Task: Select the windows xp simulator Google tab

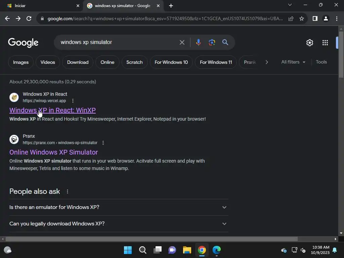Action: tap(122, 6)
